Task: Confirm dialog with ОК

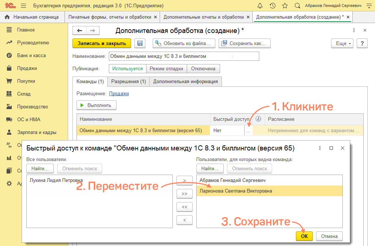Action: coord(304,236)
